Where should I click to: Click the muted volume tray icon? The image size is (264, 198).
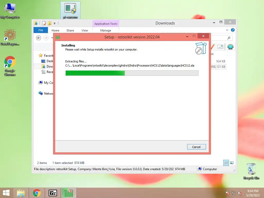tap(240, 193)
